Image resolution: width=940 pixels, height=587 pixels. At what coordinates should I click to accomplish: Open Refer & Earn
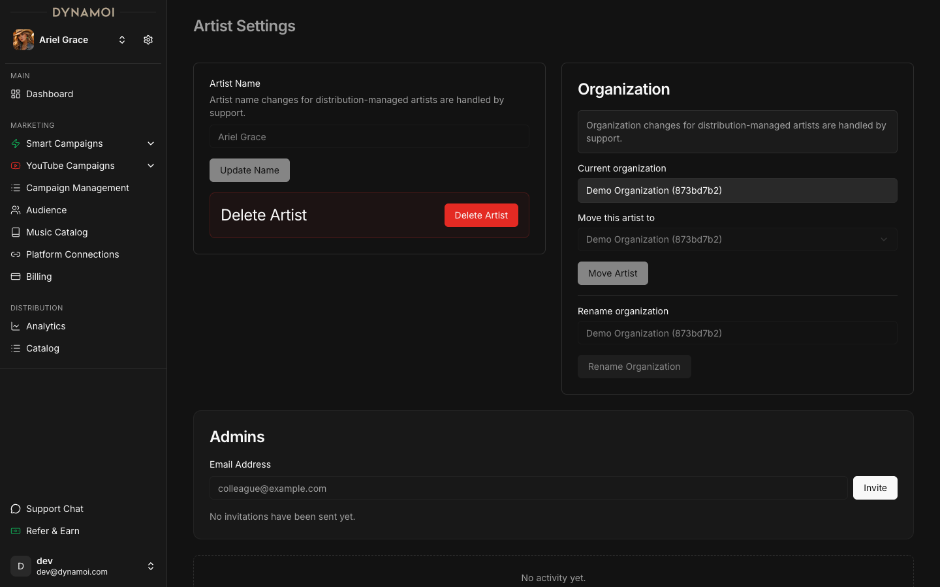coord(53,531)
